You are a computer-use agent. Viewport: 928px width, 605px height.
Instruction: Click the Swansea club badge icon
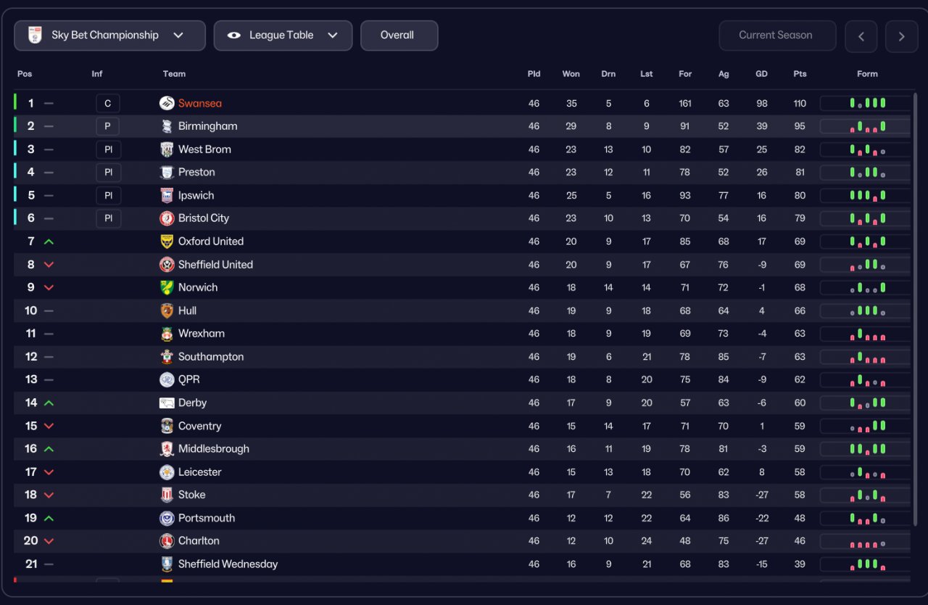coord(167,103)
